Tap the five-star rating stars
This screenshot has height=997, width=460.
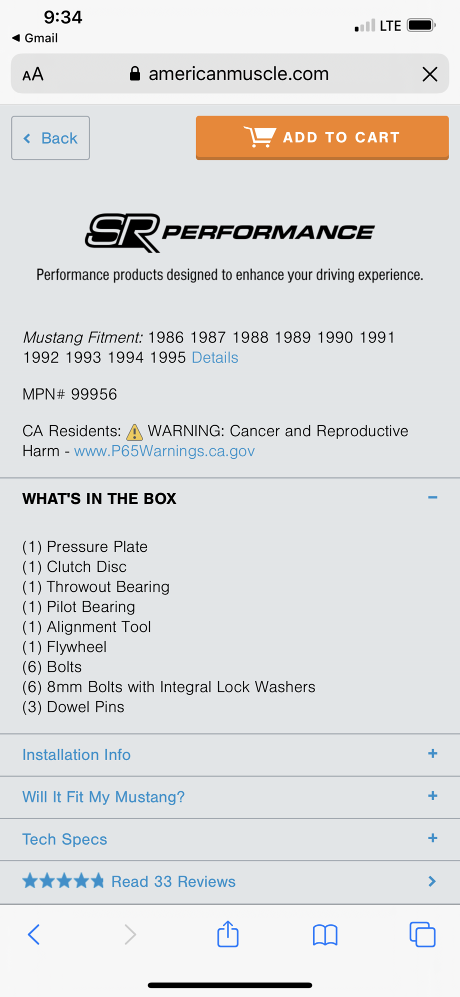(x=63, y=881)
